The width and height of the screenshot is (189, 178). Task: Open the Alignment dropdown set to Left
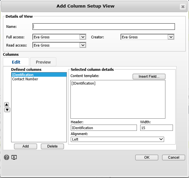[x=117, y=139]
